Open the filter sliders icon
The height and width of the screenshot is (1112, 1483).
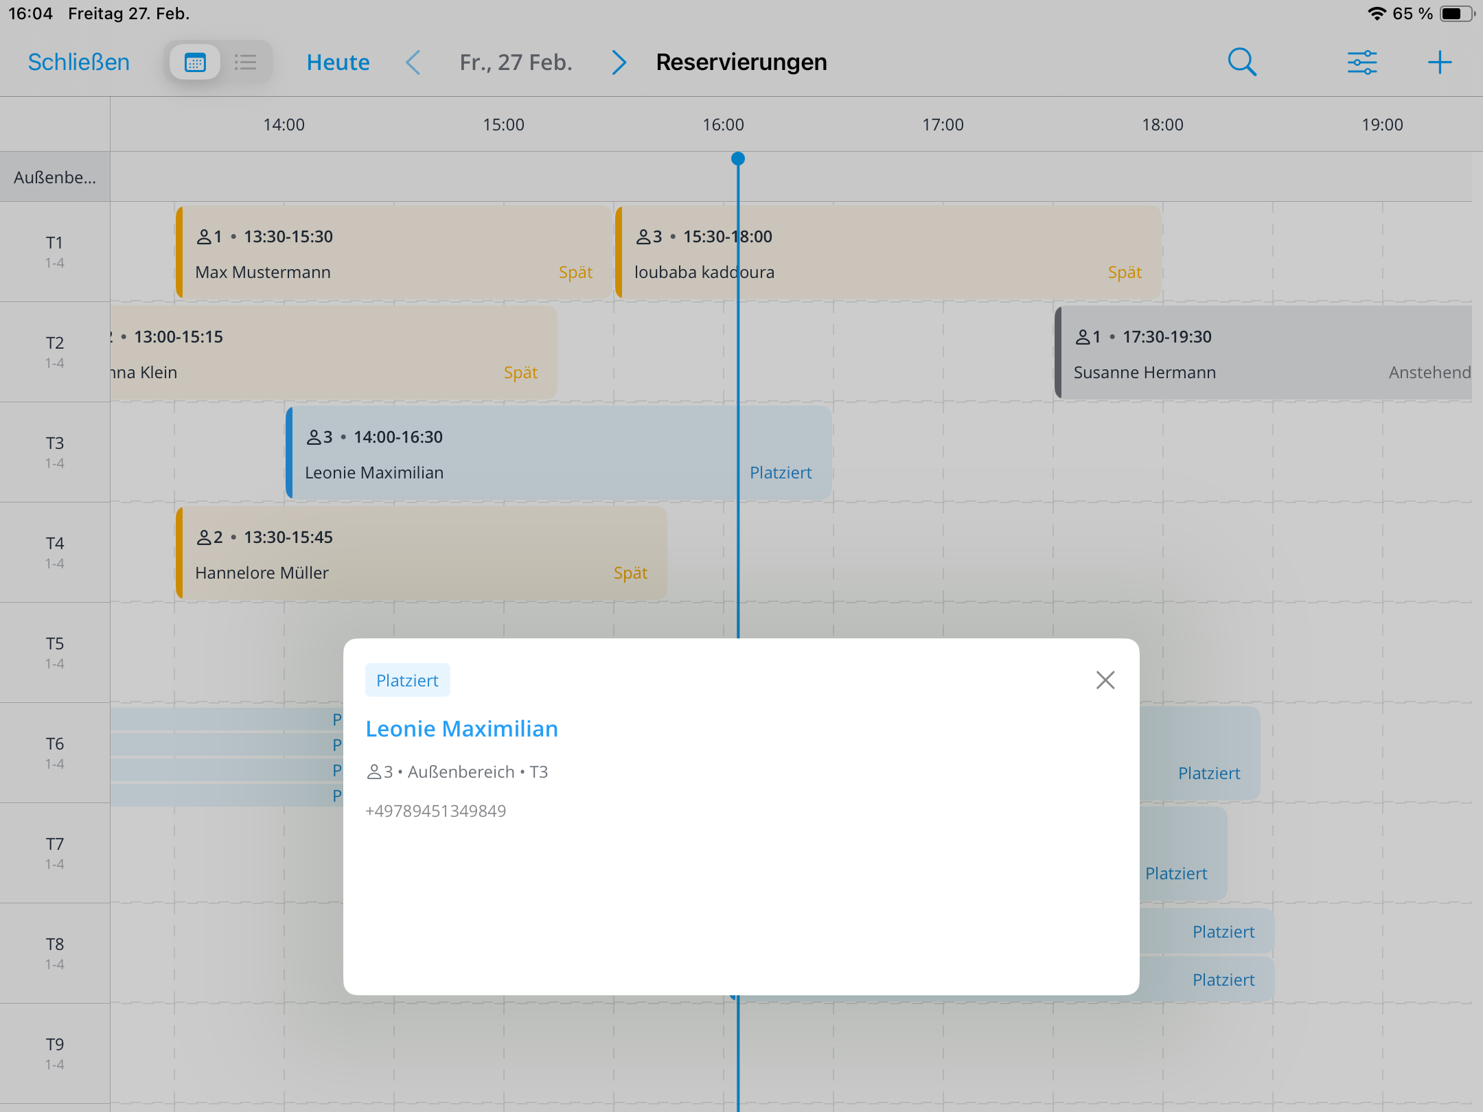pyautogui.click(x=1362, y=62)
